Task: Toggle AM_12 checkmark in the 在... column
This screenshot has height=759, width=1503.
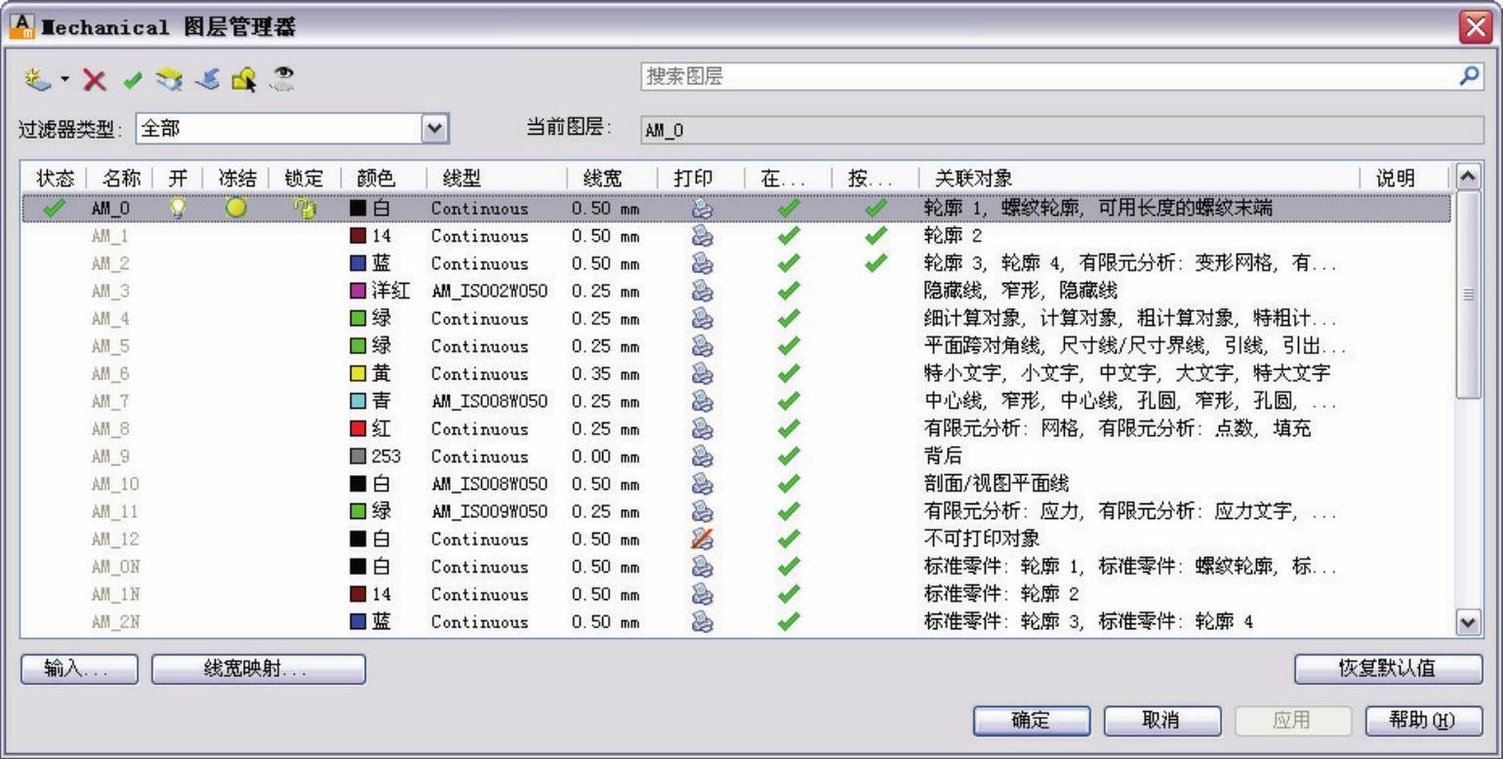Action: coord(790,539)
